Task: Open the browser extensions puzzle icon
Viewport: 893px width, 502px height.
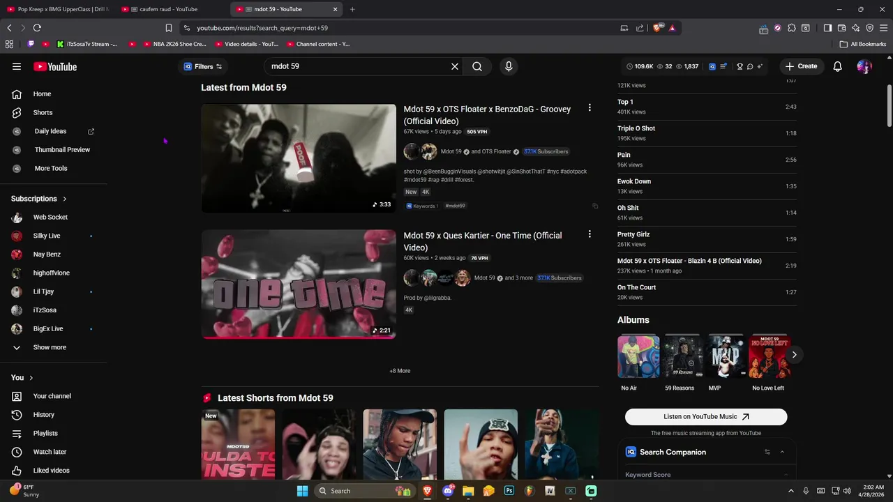Action: click(792, 28)
